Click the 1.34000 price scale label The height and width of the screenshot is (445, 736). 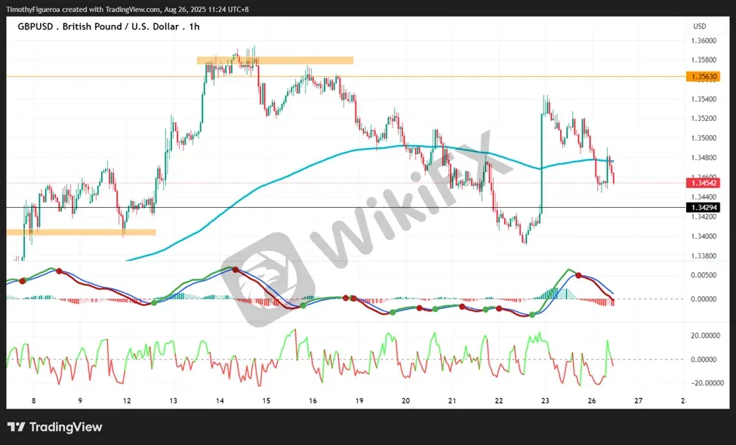(704, 236)
